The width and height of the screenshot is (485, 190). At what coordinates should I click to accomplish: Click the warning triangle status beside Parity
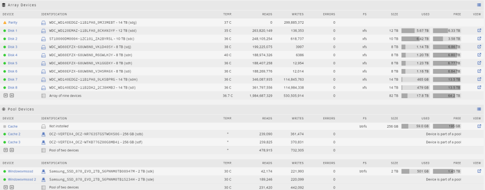(x=5, y=23)
